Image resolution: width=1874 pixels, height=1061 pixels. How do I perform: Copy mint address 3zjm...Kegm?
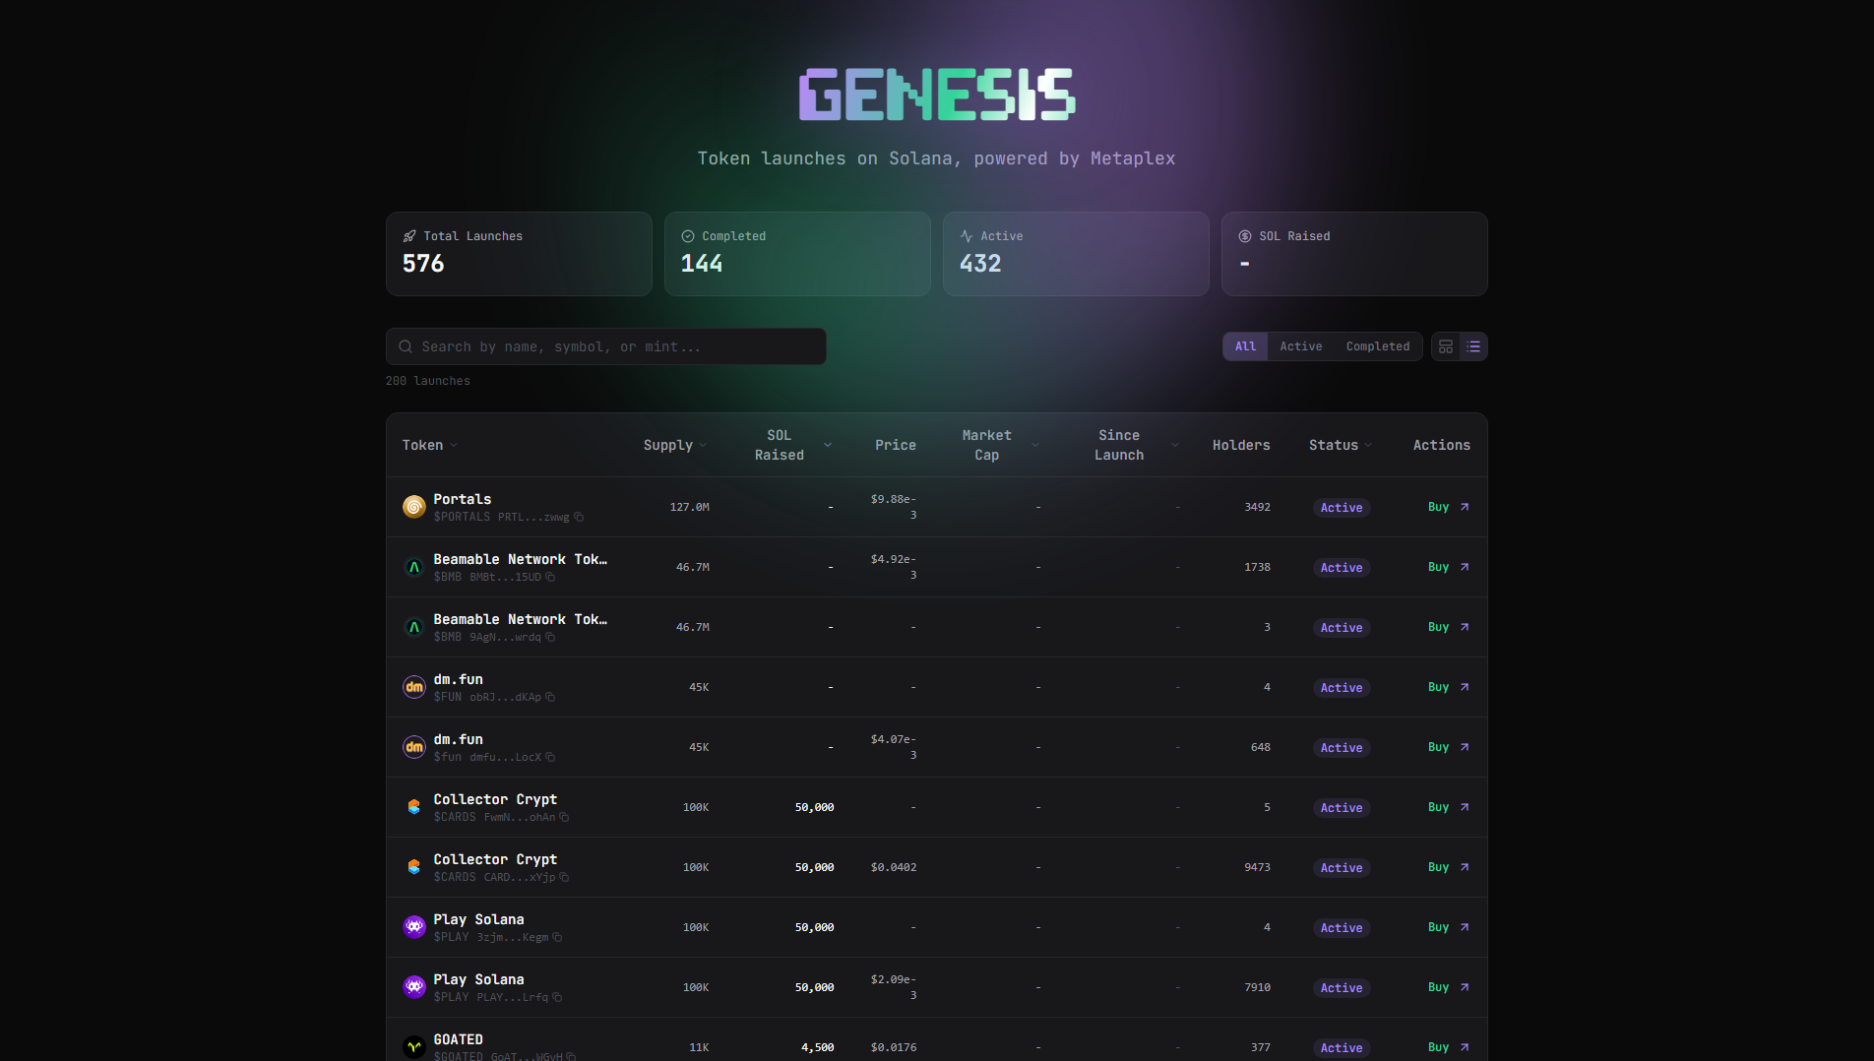click(557, 938)
